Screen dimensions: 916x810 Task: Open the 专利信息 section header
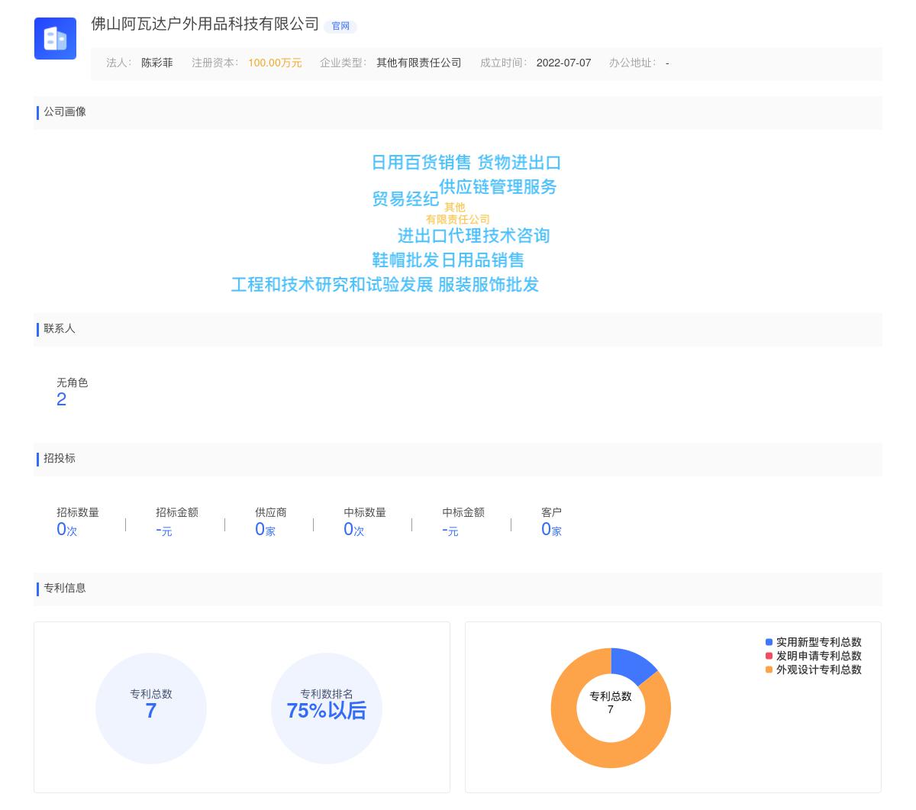tap(64, 589)
